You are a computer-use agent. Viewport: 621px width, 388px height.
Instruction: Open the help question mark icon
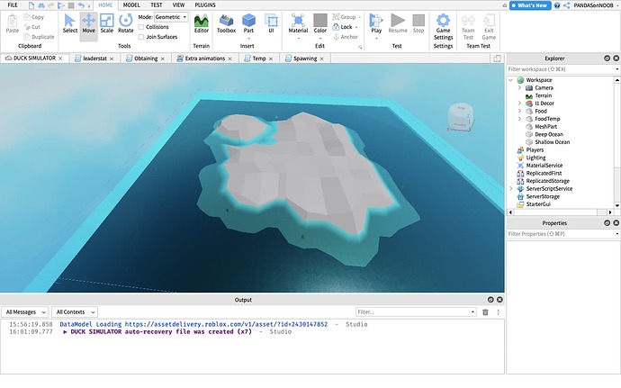[557, 5]
